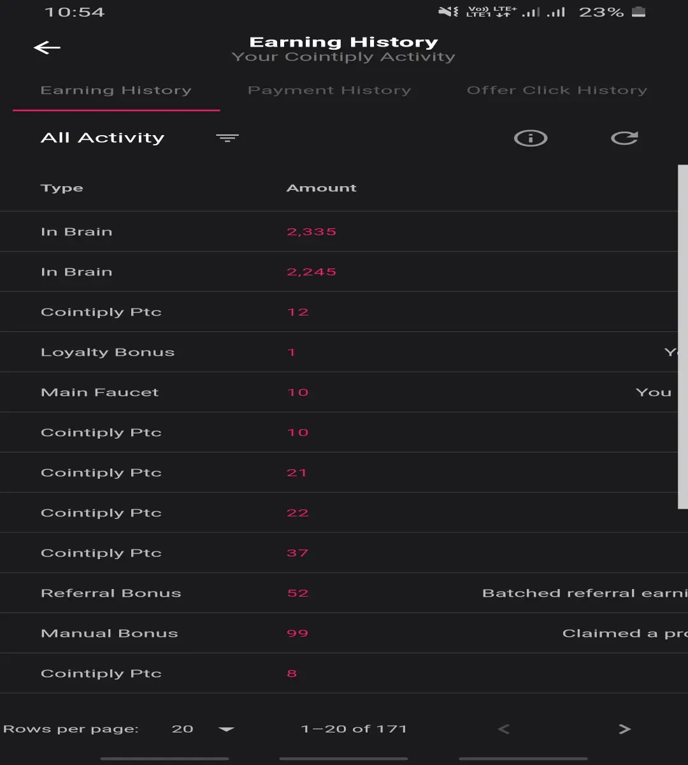Tap the info circle icon
This screenshot has height=765, width=688.
click(x=531, y=138)
